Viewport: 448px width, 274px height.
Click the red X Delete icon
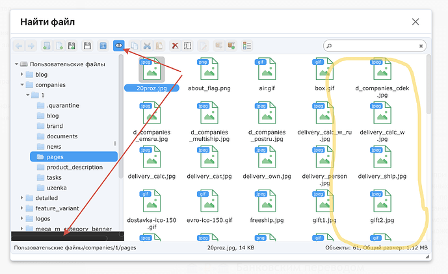175,46
